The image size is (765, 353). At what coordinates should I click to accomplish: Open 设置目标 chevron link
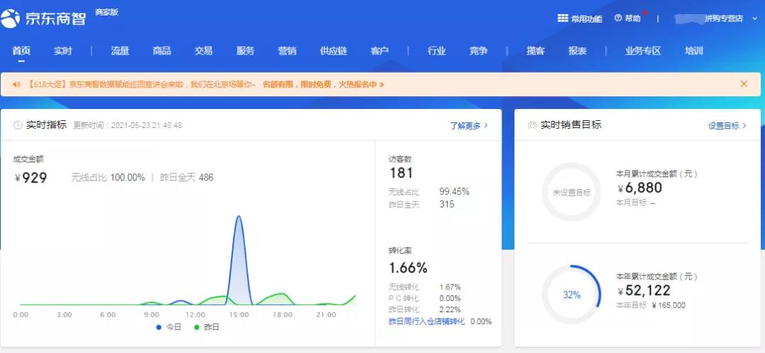727,126
